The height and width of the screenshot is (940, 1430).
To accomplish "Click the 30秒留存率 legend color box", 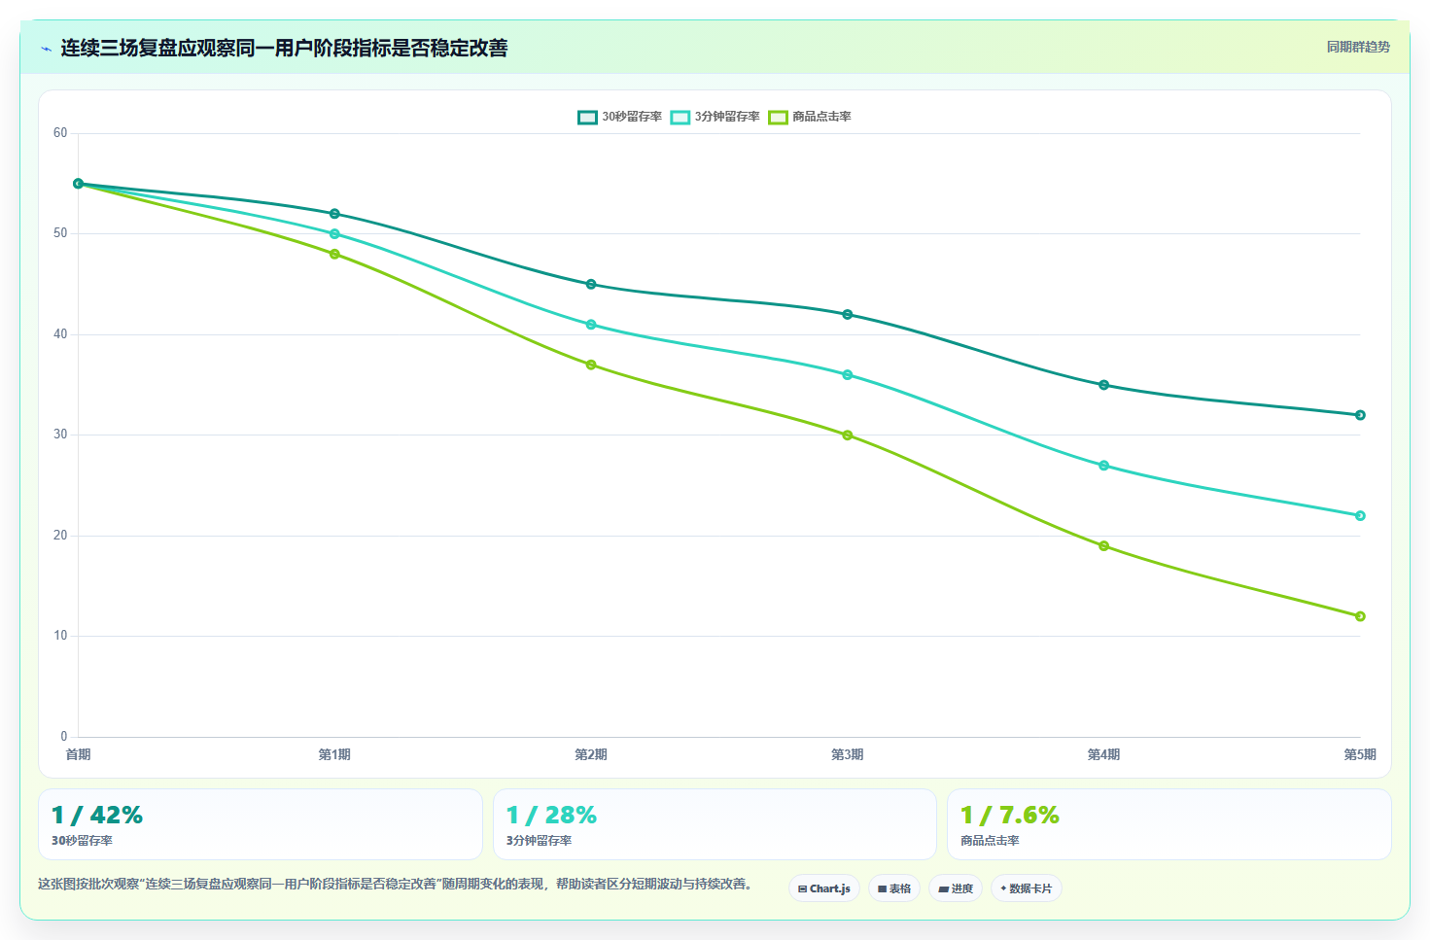I will 587,117.
